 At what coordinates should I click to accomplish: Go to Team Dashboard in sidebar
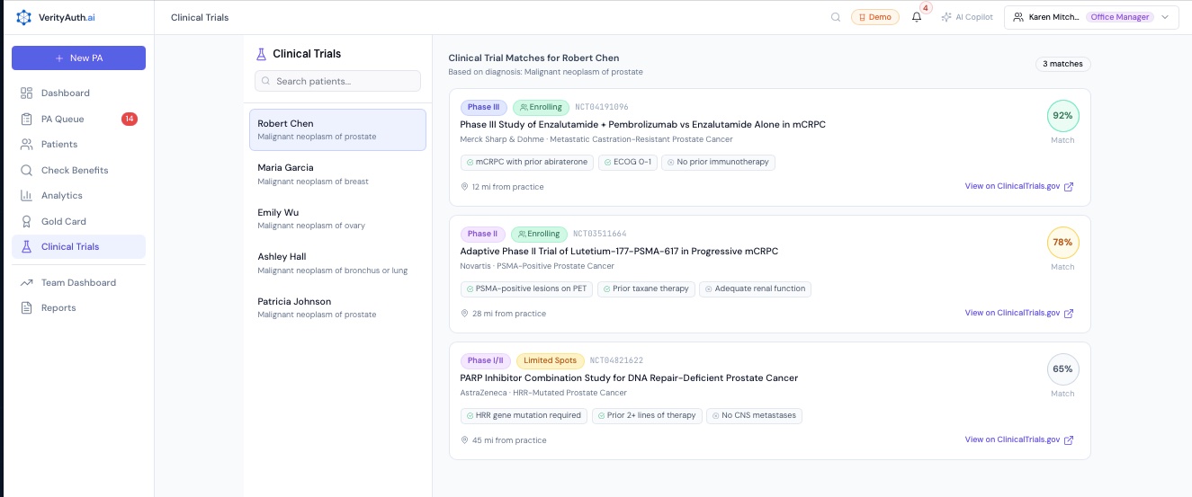[78, 282]
